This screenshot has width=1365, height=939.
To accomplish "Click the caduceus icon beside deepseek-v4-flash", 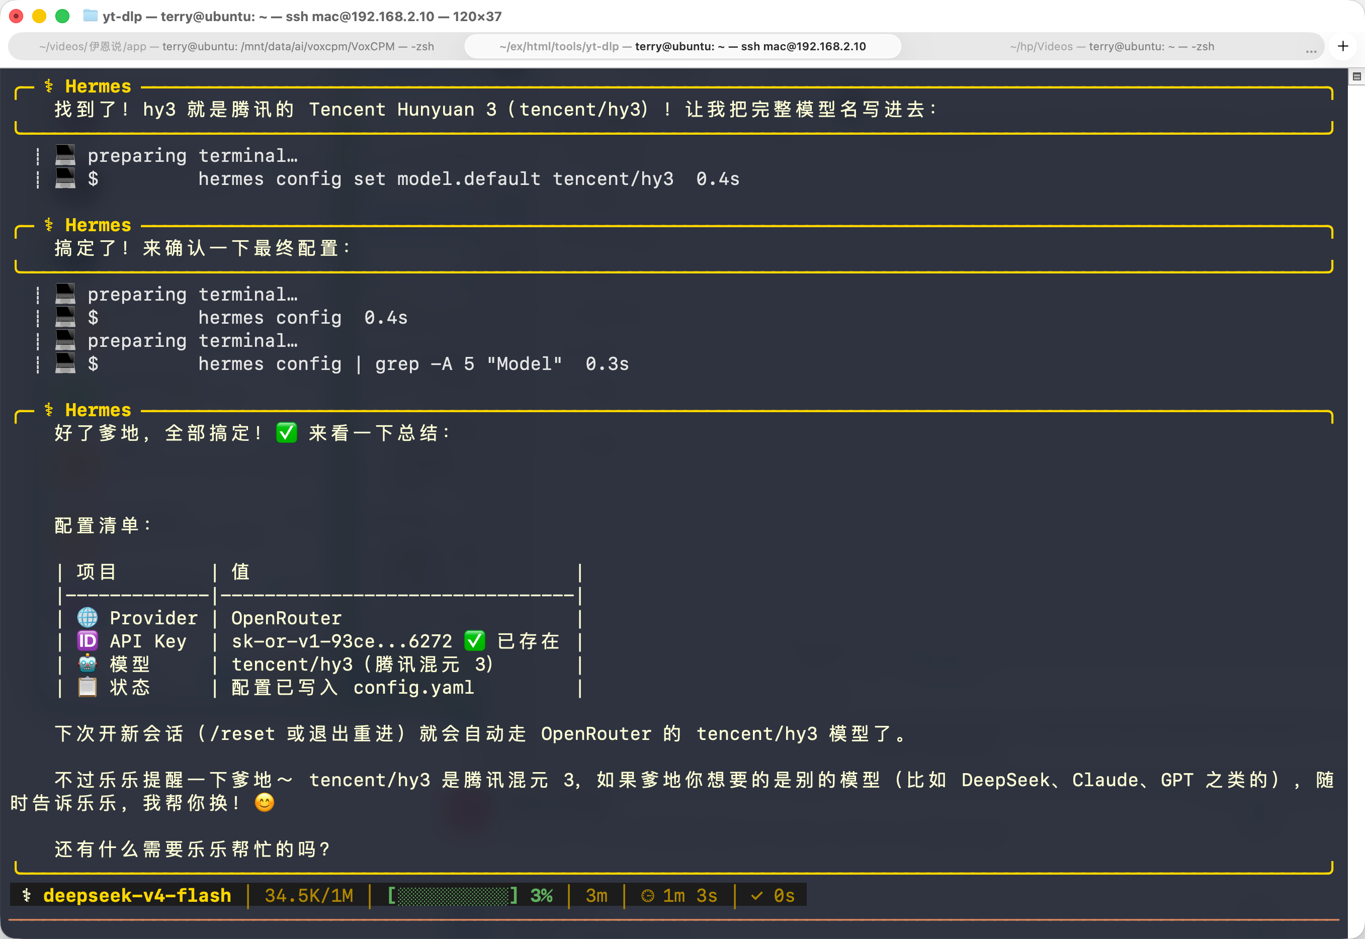I will (27, 895).
